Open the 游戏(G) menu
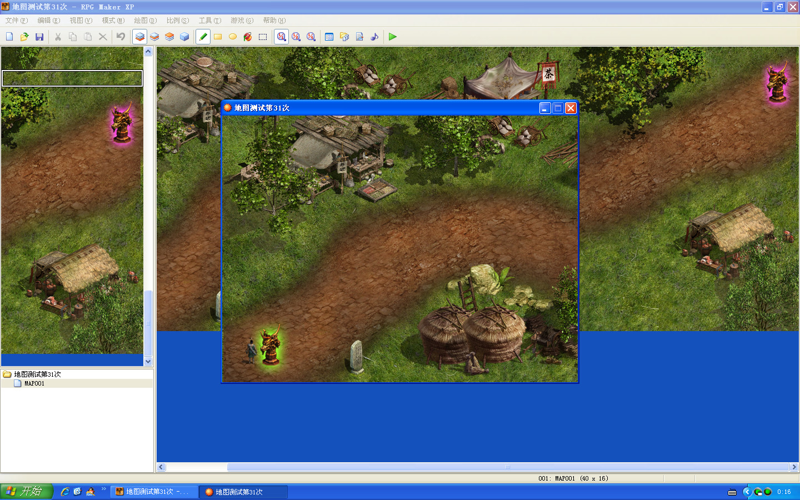The image size is (800, 500). point(242,21)
